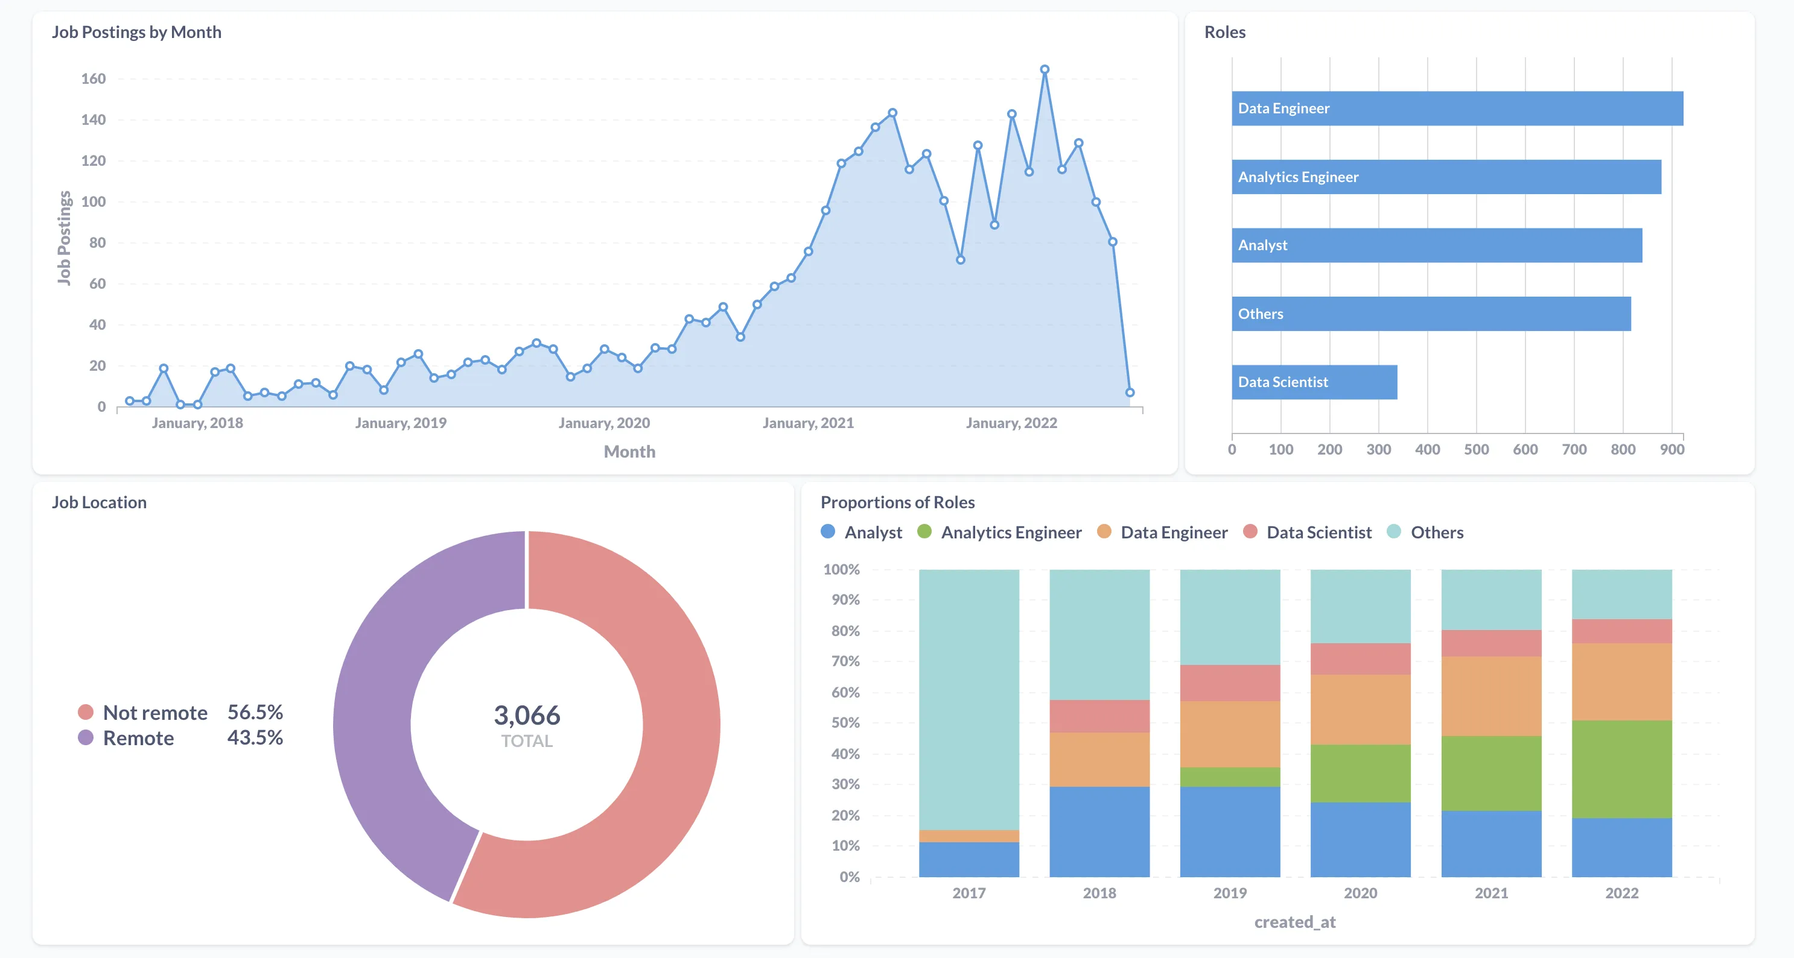The width and height of the screenshot is (1794, 958).
Task: Click the January, 2021 axis label
Action: (x=808, y=422)
